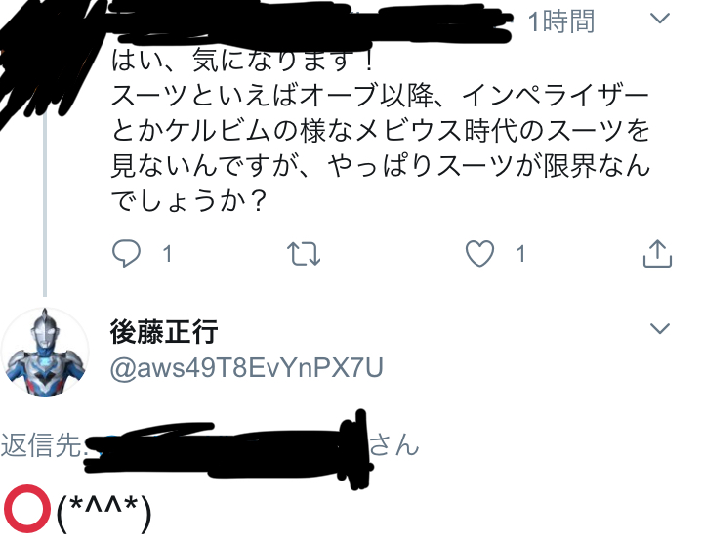View the like count beside the heart
Image resolution: width=703 pixels, height=544 pixels.
click(x=520, y=254)
